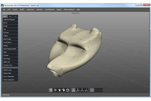The image size is (151, 101).
Task: Open the Editors/Options menu
Action: (x=69, y=9)
